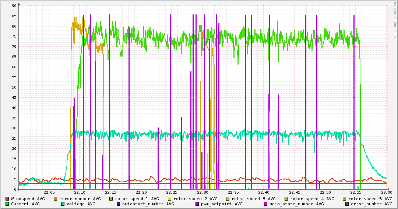Select the pink main_state_number AVG swatch
398x209 pixels.
point(266,204)
